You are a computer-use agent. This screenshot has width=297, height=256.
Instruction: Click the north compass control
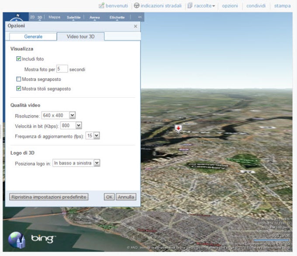click(17, 18)
